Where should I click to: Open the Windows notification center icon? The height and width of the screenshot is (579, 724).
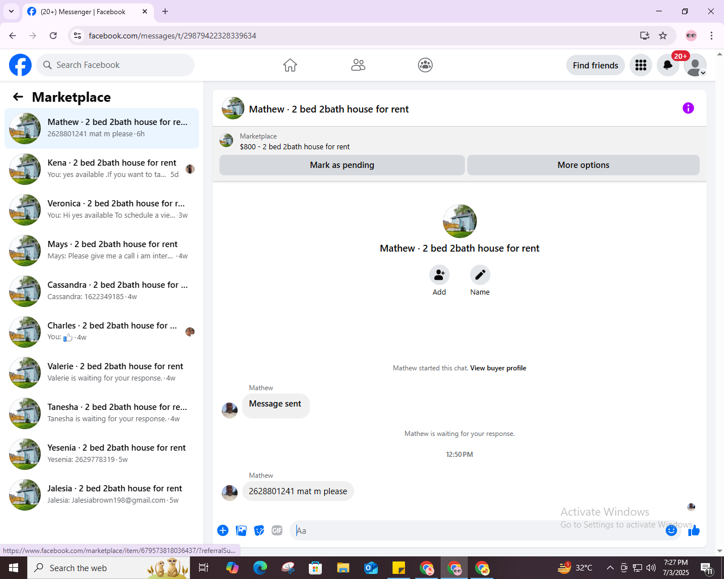(x=707, y=568)
